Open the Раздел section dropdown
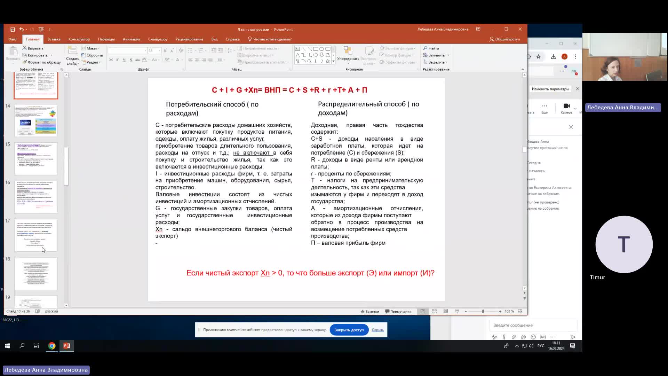 point(92,62)
